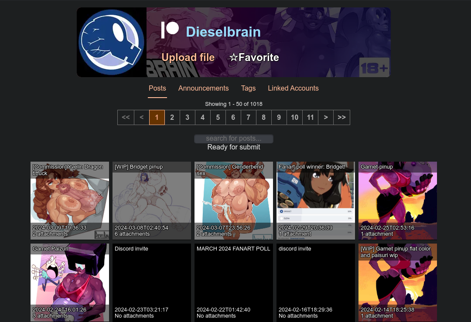Go to previous page with < arrow
Screen dimensions: 471x322
click(141, 117)
